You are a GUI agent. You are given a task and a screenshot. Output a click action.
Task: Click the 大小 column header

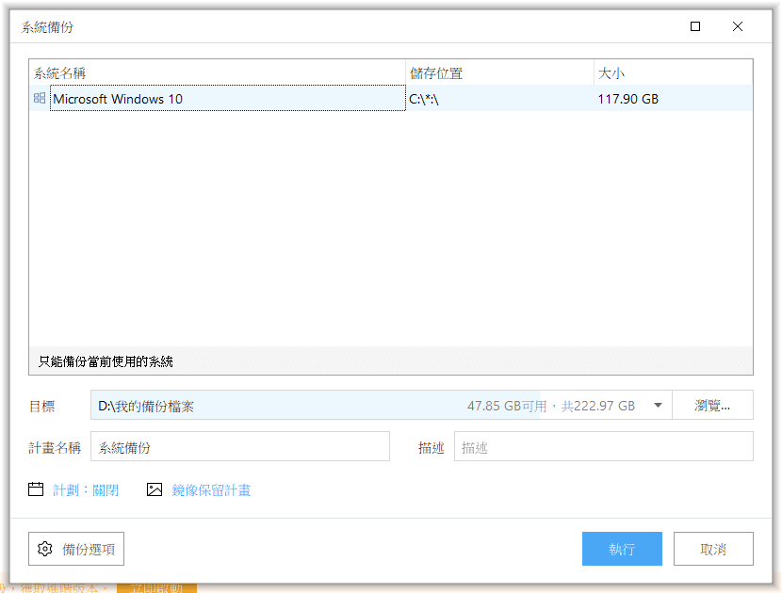click(x=674, y=72)
